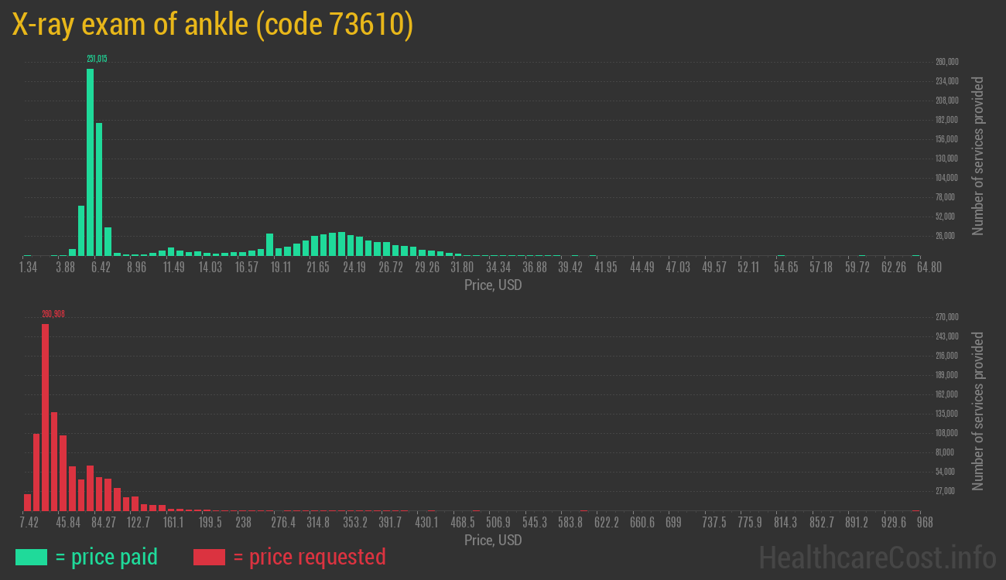Image resolution: width=1006 pixels, height=580 pixels.
Task: Click the second-tallest green bar beside the peak
Action: pyautogui.click(x=99, y=189)
